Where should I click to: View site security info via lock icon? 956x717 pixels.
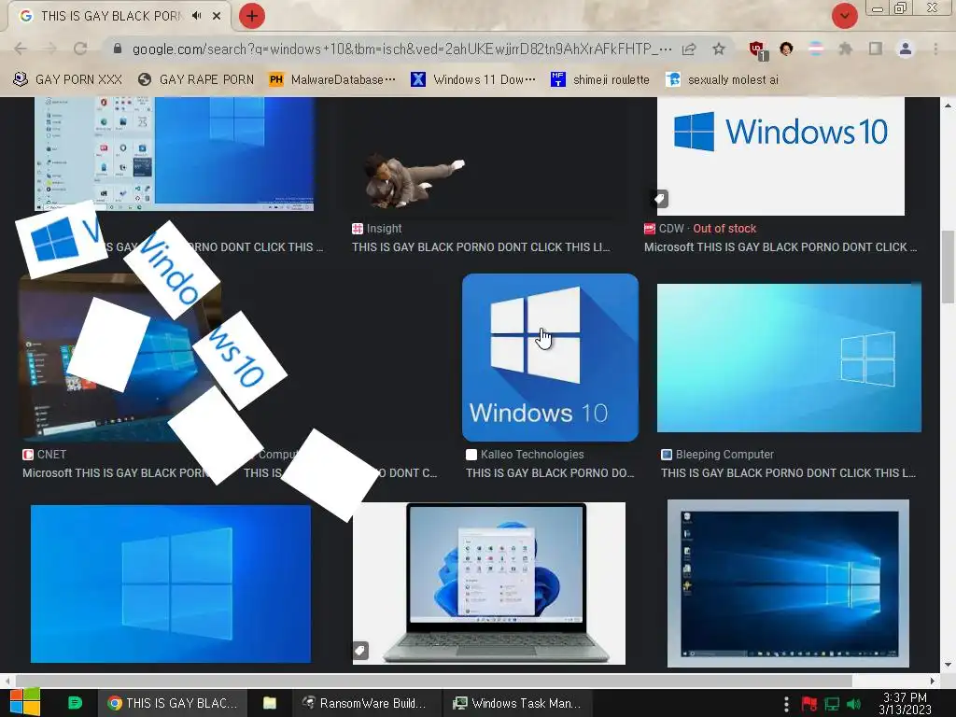click(118, 49)
